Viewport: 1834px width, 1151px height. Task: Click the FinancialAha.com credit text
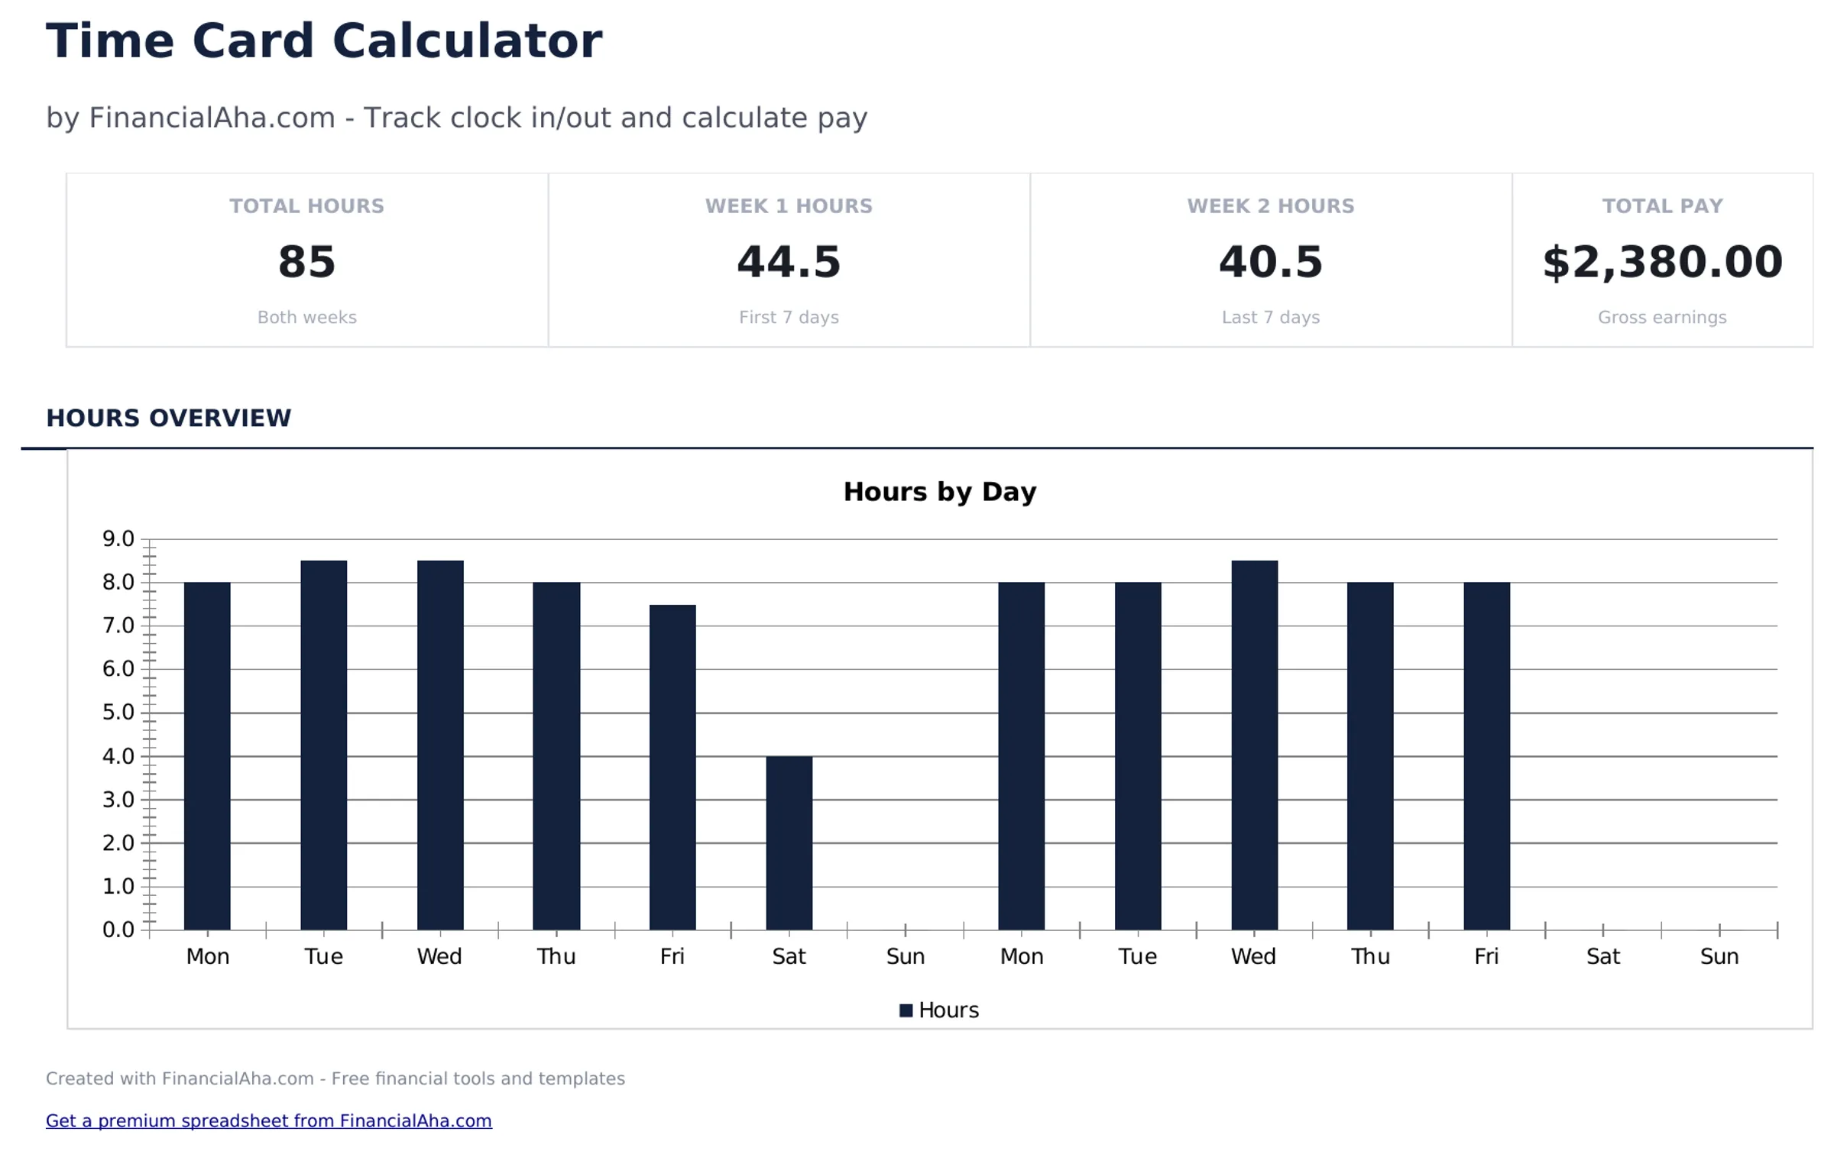pos(335,1078)
